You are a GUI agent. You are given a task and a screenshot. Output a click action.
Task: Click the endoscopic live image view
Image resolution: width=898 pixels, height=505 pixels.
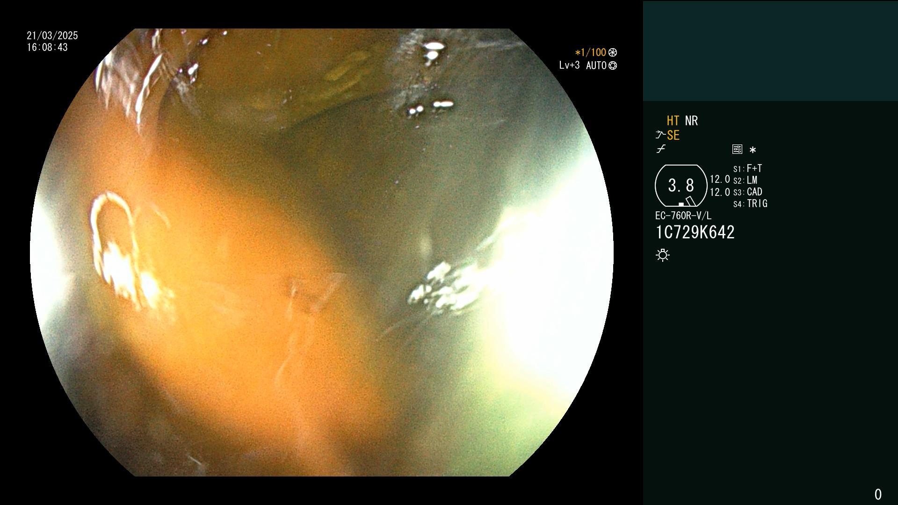(x=322, y=252)
